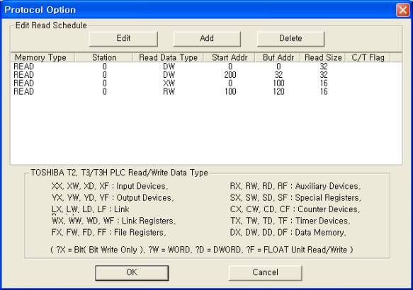Select the Station column header
This screenshot has height=290, width=413.
[x=103, y=57]
